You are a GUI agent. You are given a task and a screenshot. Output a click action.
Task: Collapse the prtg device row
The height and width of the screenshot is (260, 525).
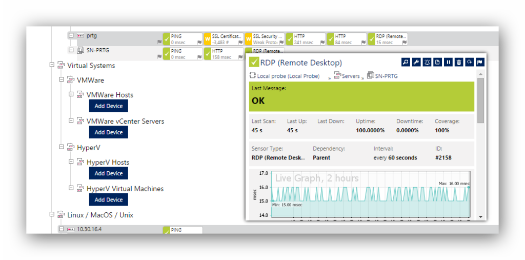click(71, 35)
